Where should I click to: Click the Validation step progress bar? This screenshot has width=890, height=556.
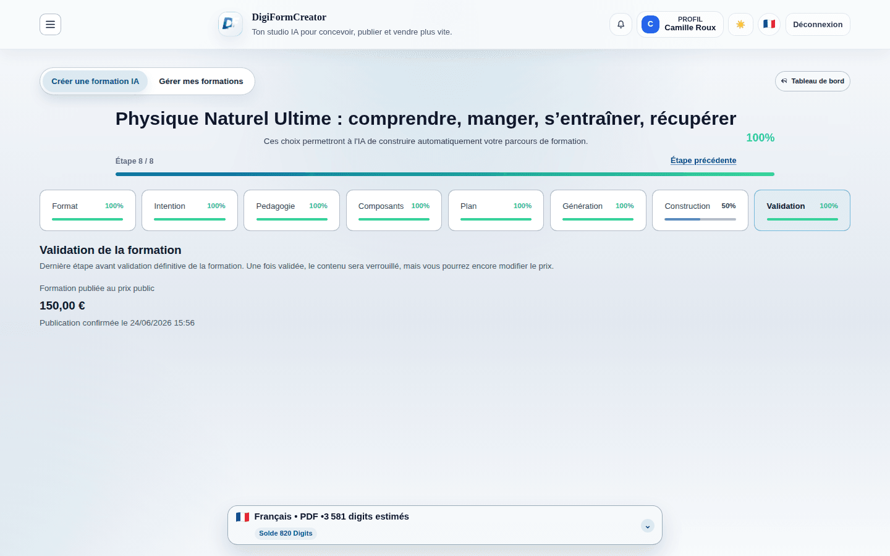[x=802, y=219]
